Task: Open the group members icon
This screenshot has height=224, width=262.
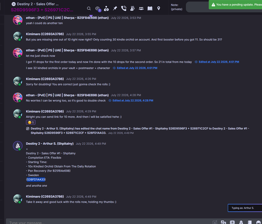Action: coord(141,8)
